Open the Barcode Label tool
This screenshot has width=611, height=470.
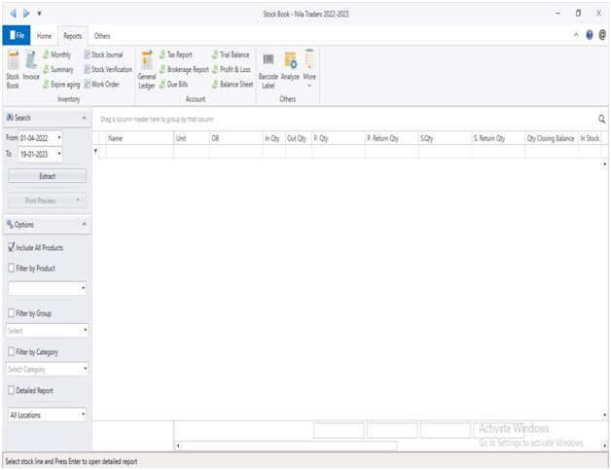click(269, 69)
